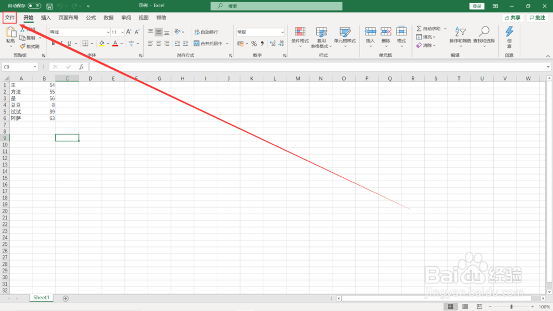Viewport: 553px width, 311px height.
Task: Switch to Page Layout view in status bar
Action: tap(465, 307)
